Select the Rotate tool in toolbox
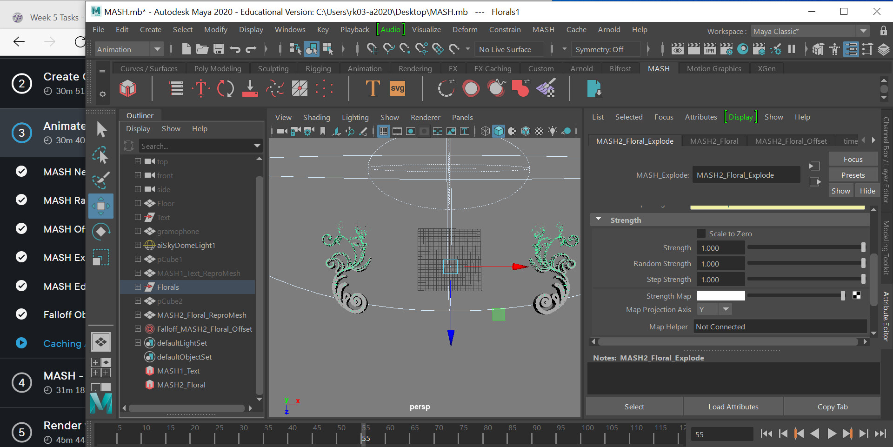The width and height of the screenshot is (893, 447). [101, 231]
